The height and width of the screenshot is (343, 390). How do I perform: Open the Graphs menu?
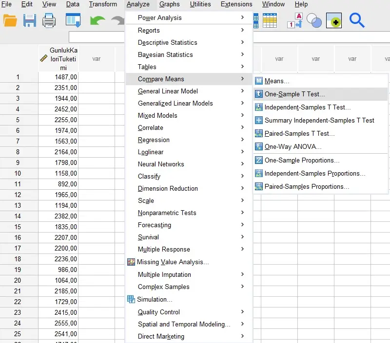(x=170, y=4)
